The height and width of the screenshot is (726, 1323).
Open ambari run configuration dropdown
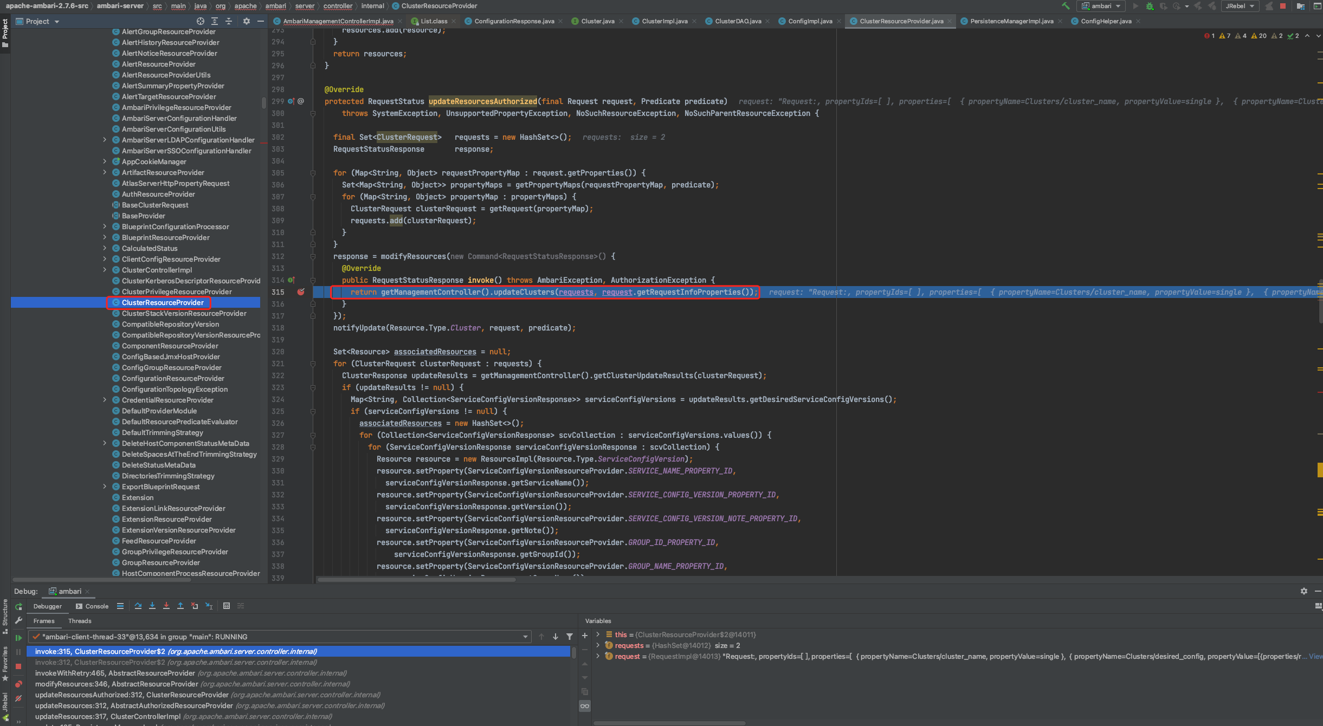pyautogui.click(x=1101, y=6)
